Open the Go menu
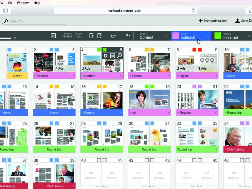 point(10,3)
